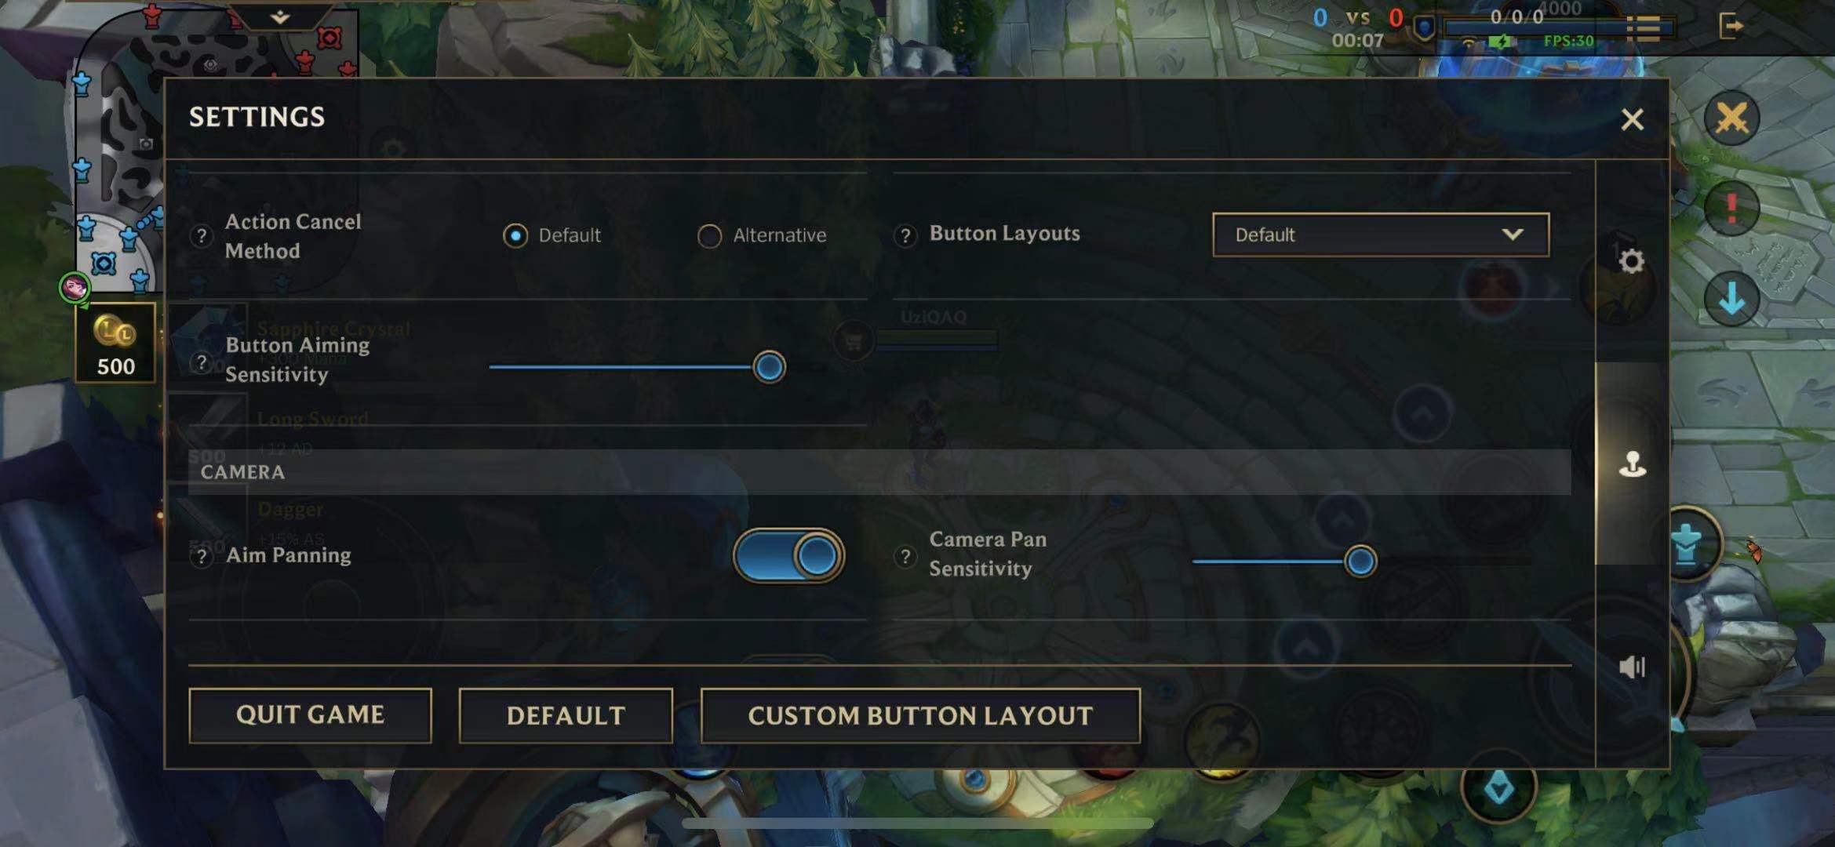Tap the crossed swords attack ping icon

(1731, 118)
